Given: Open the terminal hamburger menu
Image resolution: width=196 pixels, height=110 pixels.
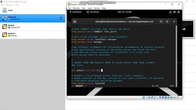Looking at the screenshot, I should (x=167, y=22).
